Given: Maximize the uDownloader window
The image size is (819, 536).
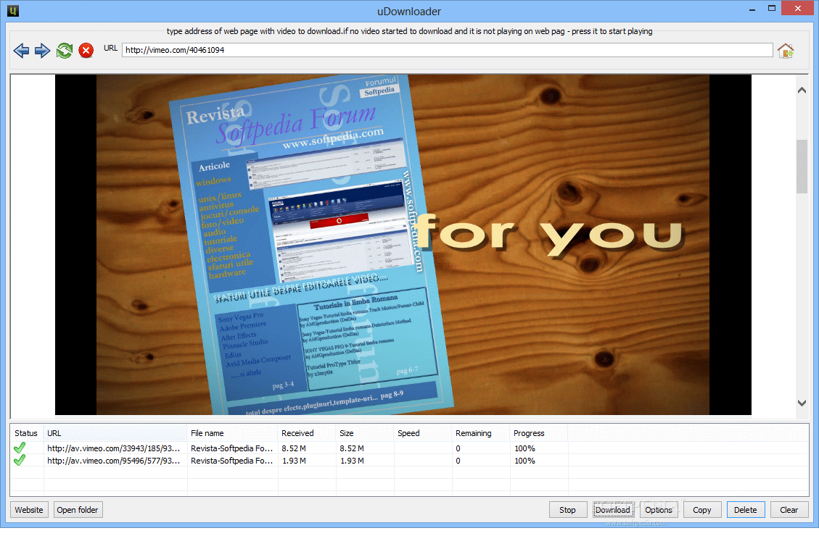Looking at the screenshot, I should [771, 9].
